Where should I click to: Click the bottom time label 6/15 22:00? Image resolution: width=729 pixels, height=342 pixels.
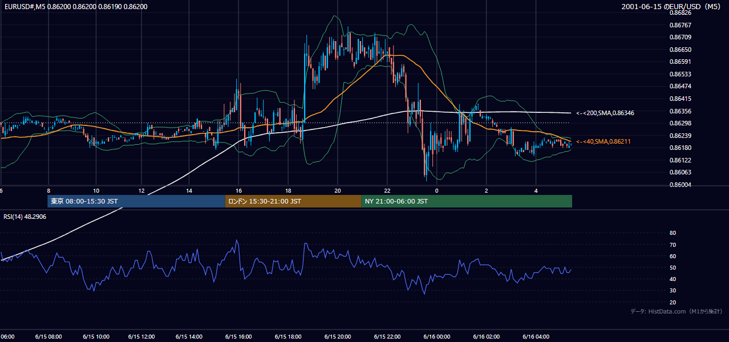387,337
